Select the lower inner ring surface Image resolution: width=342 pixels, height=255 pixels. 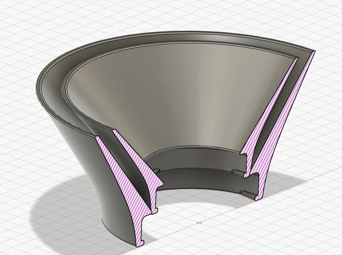pos(203,180)
